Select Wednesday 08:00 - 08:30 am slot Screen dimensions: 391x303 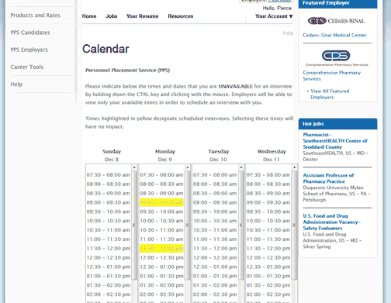(x=268, y=184)
